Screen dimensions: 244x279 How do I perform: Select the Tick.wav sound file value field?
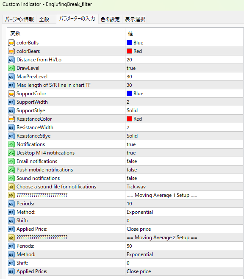[x=184, y=187]
